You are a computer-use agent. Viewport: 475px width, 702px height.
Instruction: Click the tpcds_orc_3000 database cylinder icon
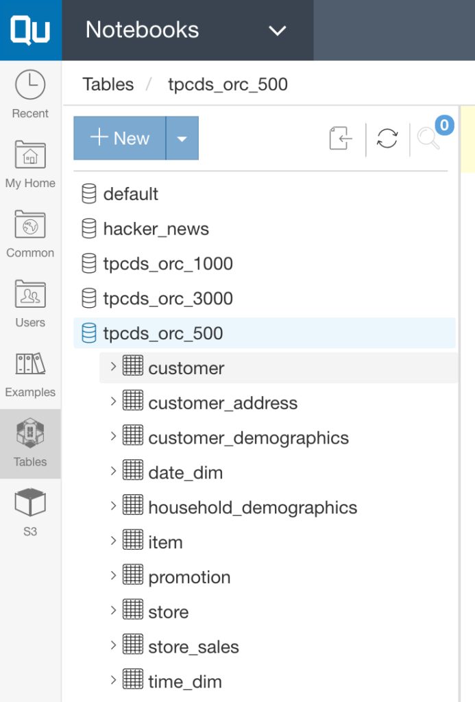pos(88,299)
